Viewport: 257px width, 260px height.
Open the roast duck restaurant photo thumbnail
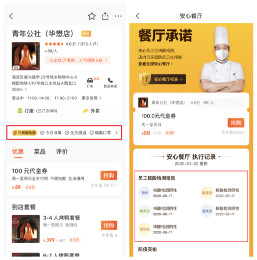[x=26, y=56]
